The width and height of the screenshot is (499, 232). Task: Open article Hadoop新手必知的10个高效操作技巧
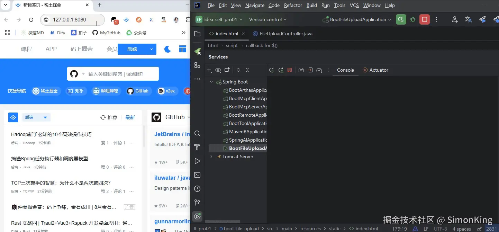51,134
